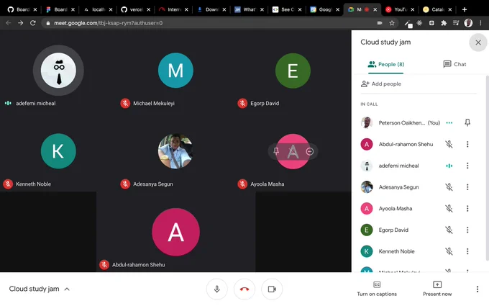Image resolution: width=489 pixels, height=306 pixels.
Task: Mute Egorp David in the people list
Action: (x=449, y=230)
